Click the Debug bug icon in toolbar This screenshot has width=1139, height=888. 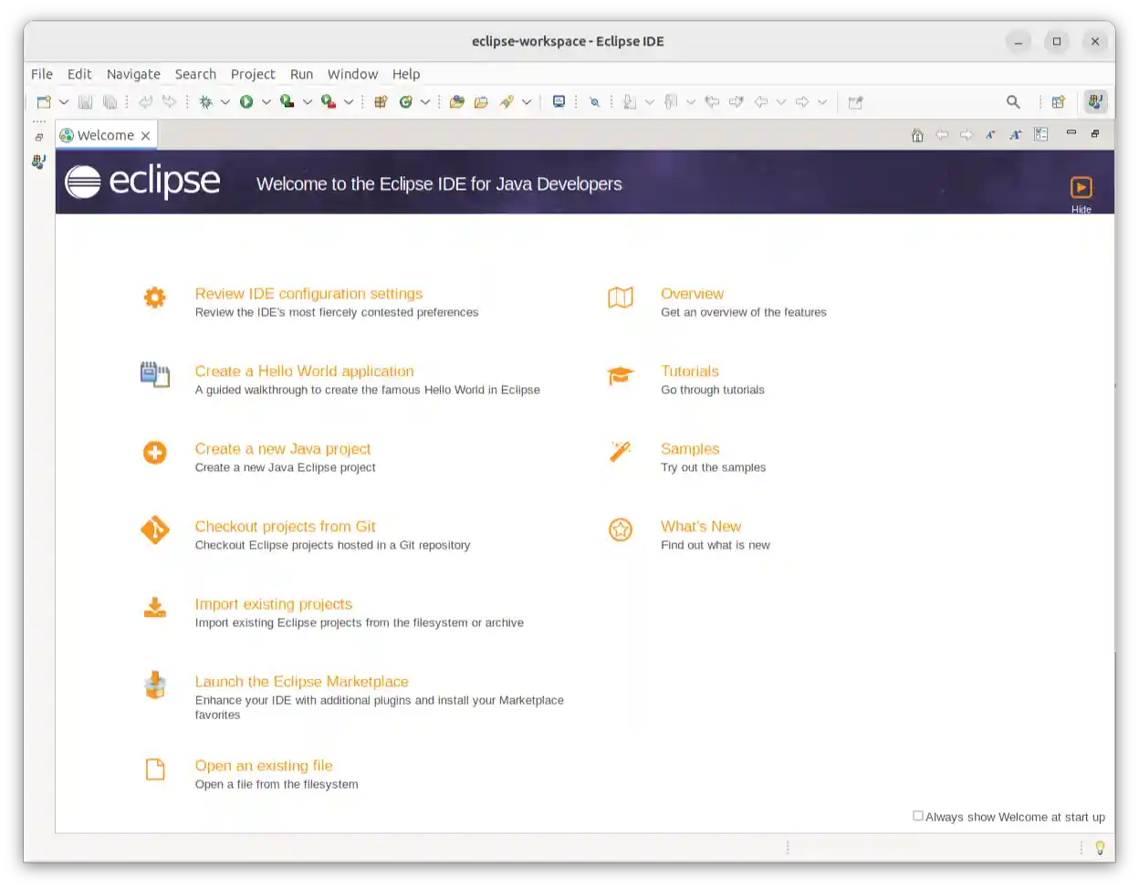click(206, 102)
